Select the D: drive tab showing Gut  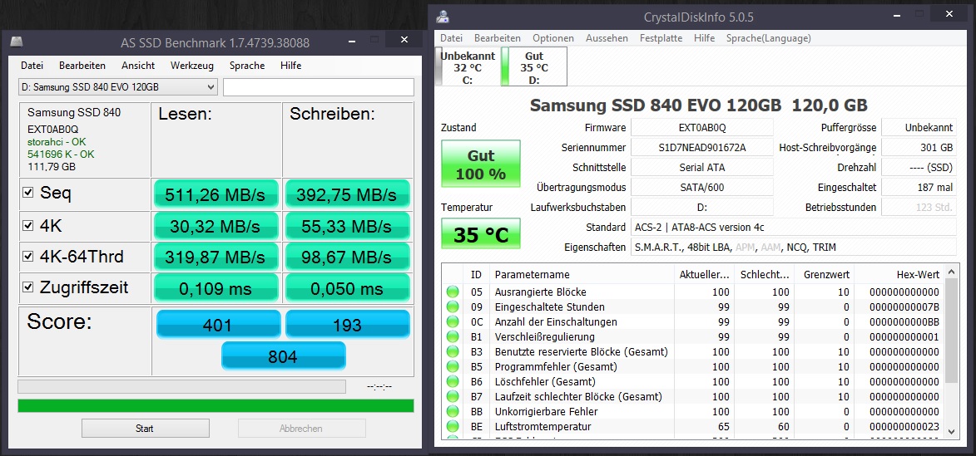534,67
